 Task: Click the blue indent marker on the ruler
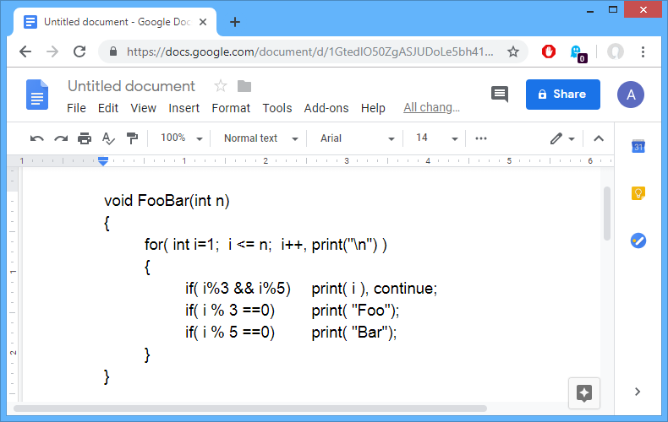(x=102, y=161)
